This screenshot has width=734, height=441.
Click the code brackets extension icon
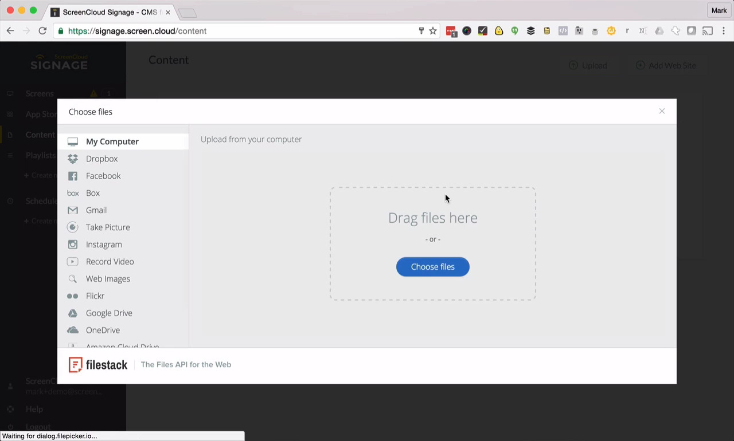(x=563, y=31)
